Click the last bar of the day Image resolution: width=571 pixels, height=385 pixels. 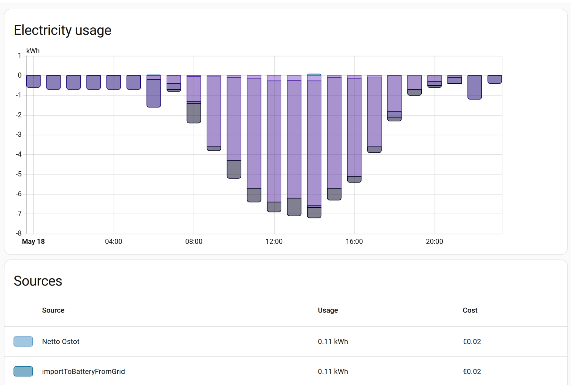[x=495, y=80]
